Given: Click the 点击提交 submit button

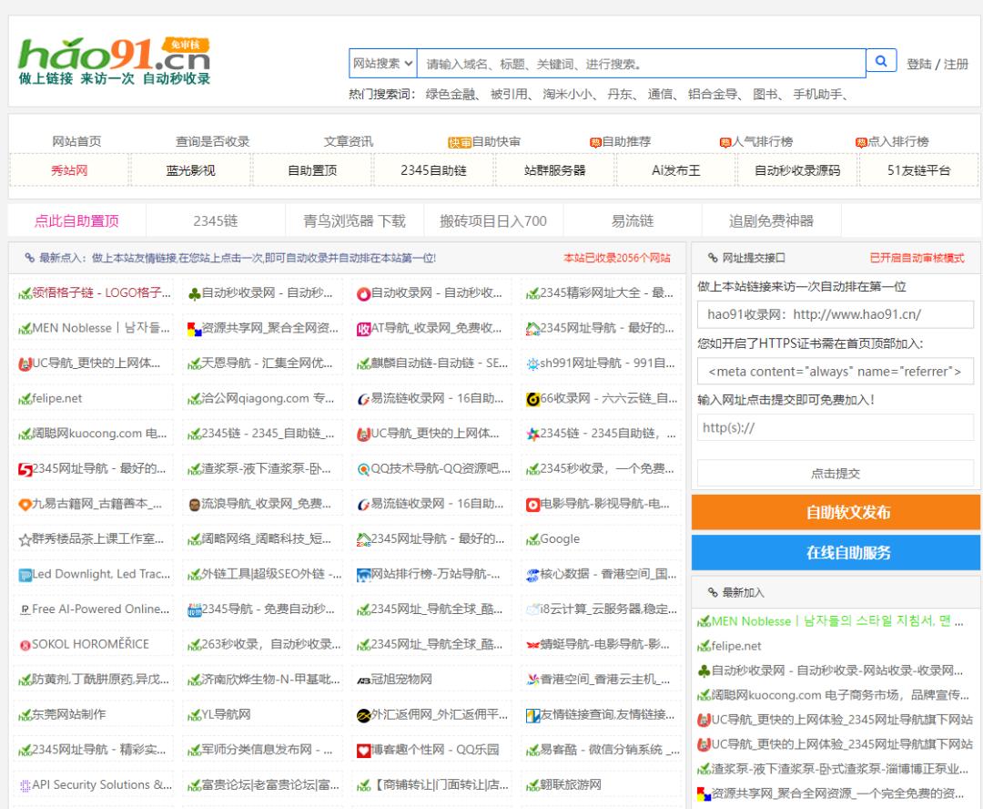Looking at the screenshot, I should coord(835,473).
